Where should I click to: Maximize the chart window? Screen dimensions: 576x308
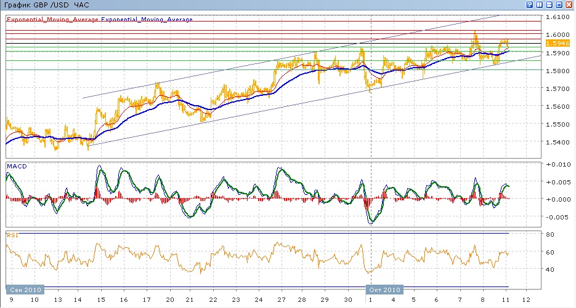pos(558,4)
